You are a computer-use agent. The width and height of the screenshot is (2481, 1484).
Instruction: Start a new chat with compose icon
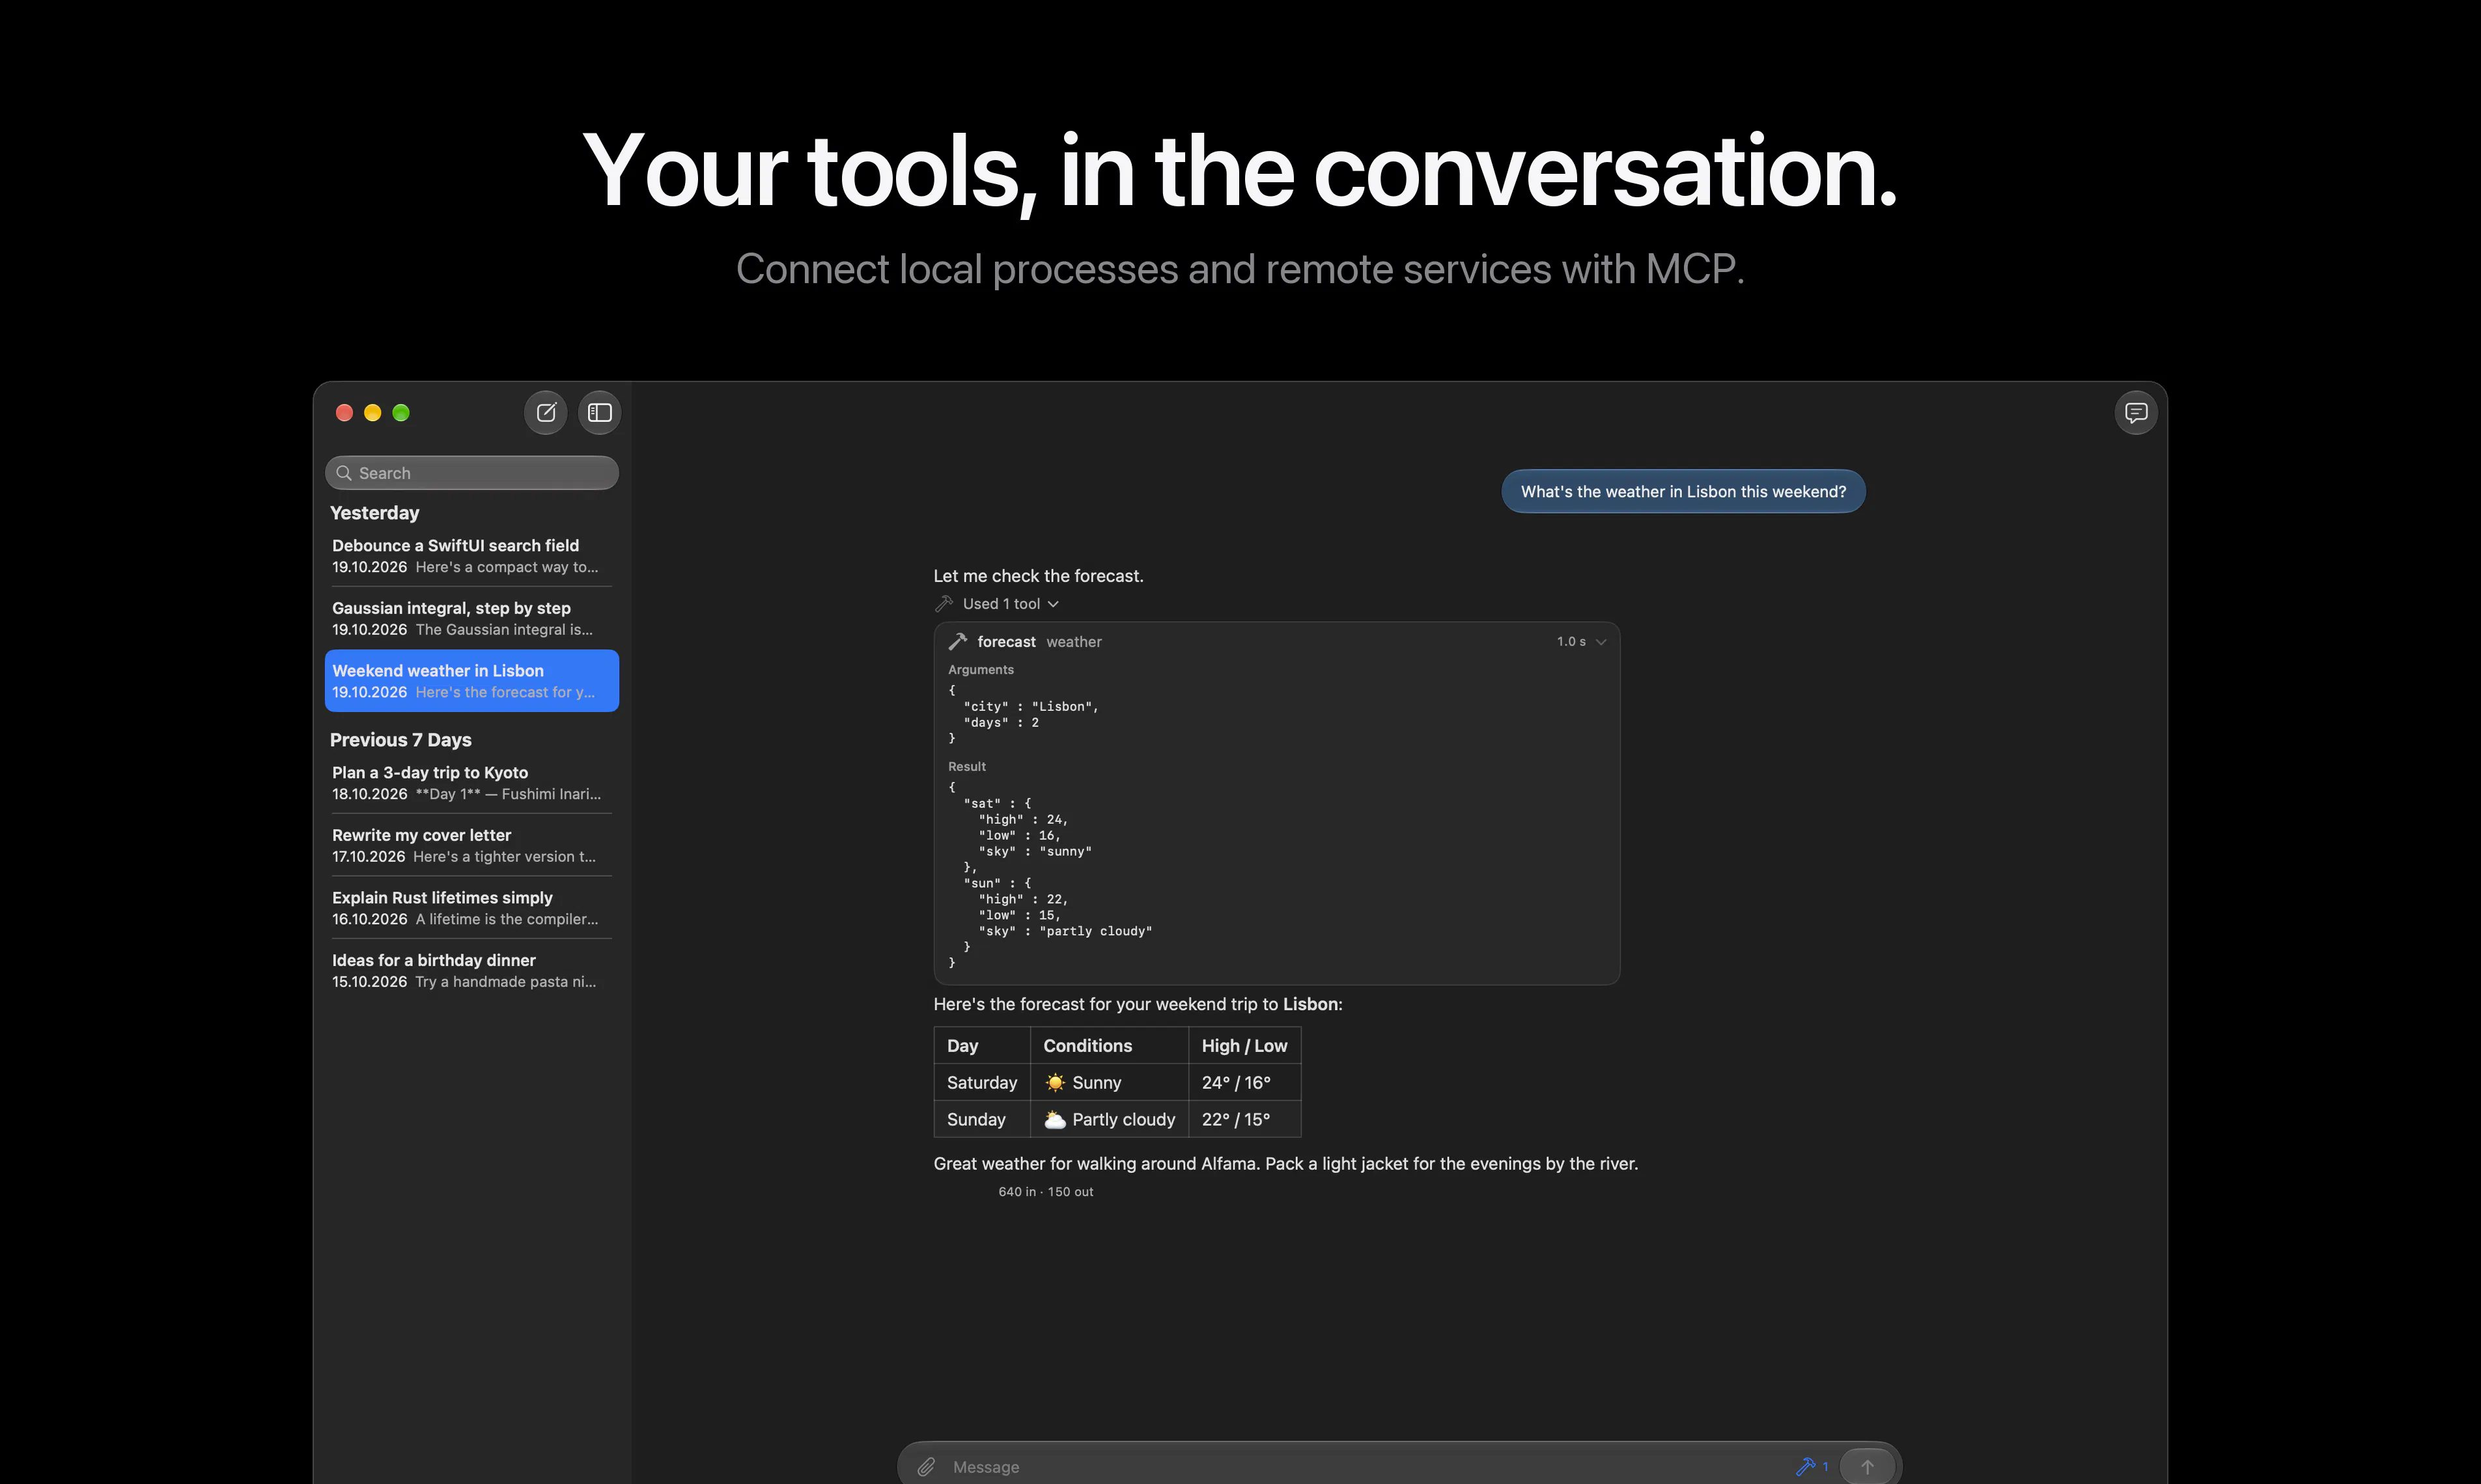click(x=546, y=412)
